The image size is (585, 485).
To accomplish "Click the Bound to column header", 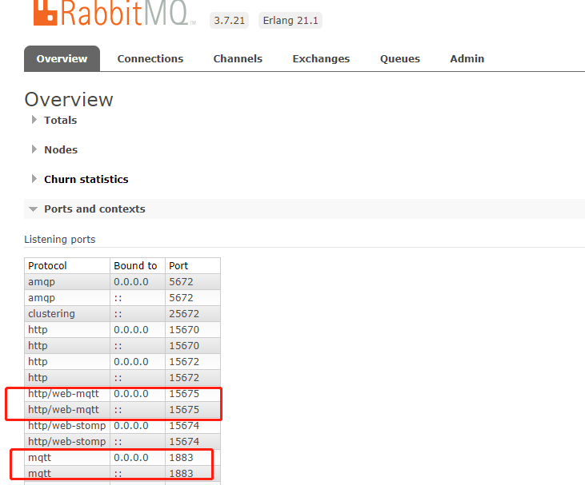I will pyautogui.click(x=135, y=265).
